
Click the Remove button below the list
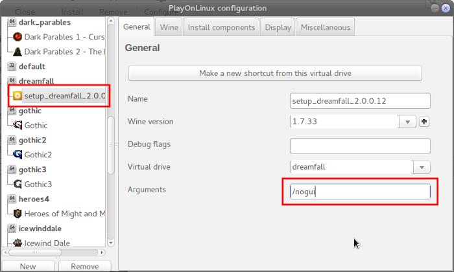(x=85, y=266)
